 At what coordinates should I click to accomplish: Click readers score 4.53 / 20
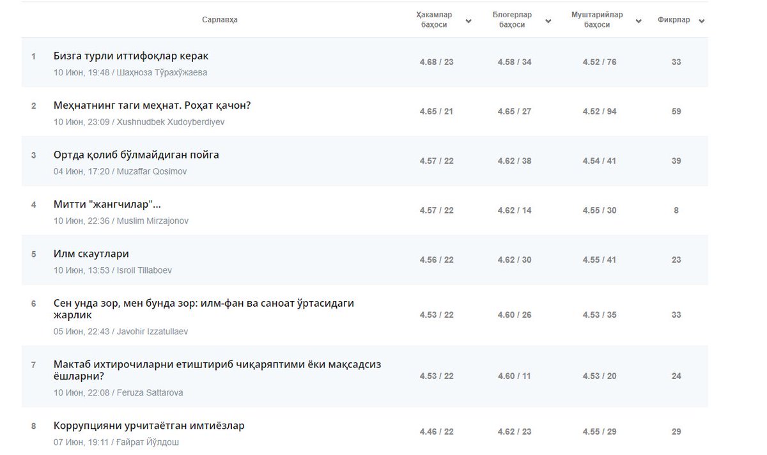(600, 376)
